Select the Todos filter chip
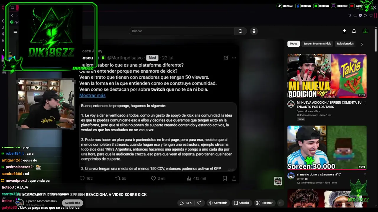Image resolution: width=378 pixels, height=212 pixels. coord(294,44)
